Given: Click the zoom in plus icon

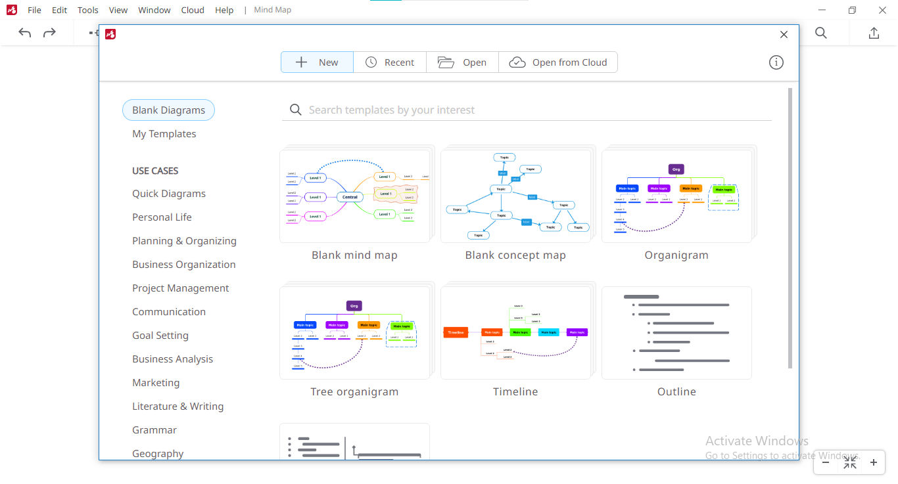Looking at the screenshot, I should (x=874, y=462).
